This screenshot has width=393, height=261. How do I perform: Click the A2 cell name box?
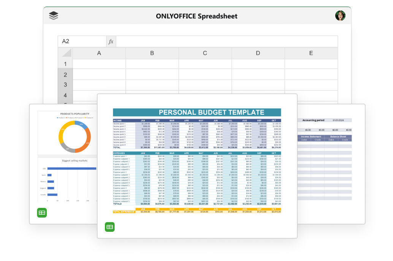(x=82, y=41)
